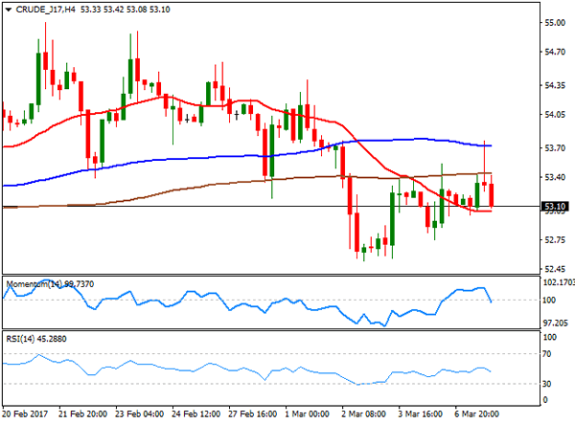The width and height of the screenshot is (575, 424).
Task: Click the Momentum 100 level label
Action: (x=549, y=301)
